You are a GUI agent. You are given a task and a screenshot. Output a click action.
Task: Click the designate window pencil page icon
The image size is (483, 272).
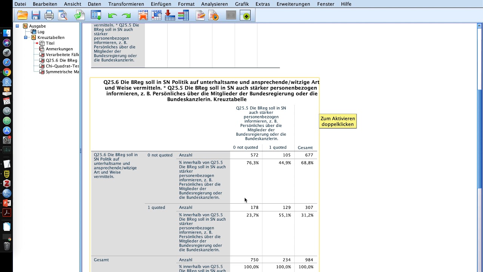(200, 15)
